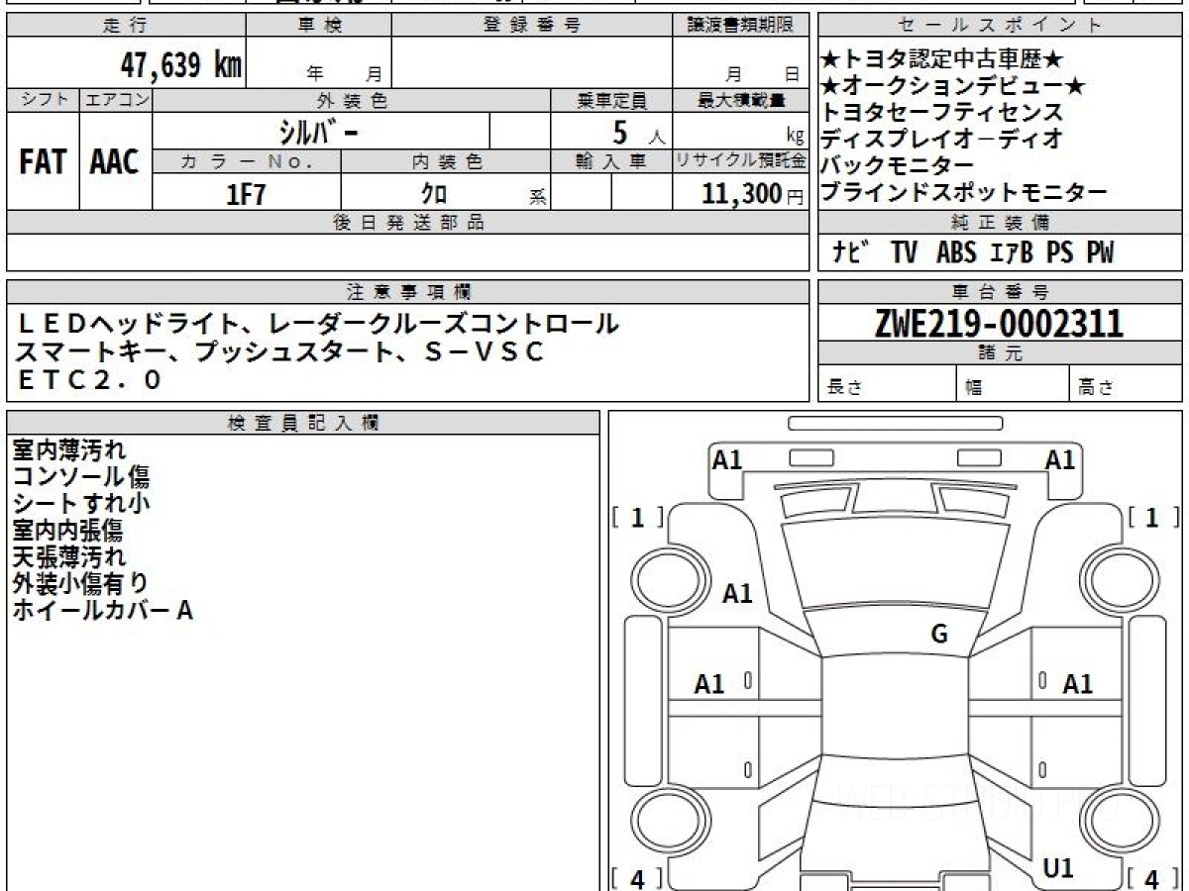Select the 登録番号 header
1189x891 pixels.
tap(532, 26)
